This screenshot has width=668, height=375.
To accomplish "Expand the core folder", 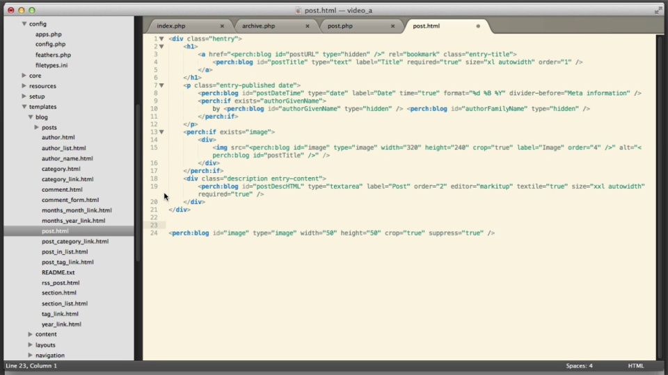I will click(x=24, y=75).
